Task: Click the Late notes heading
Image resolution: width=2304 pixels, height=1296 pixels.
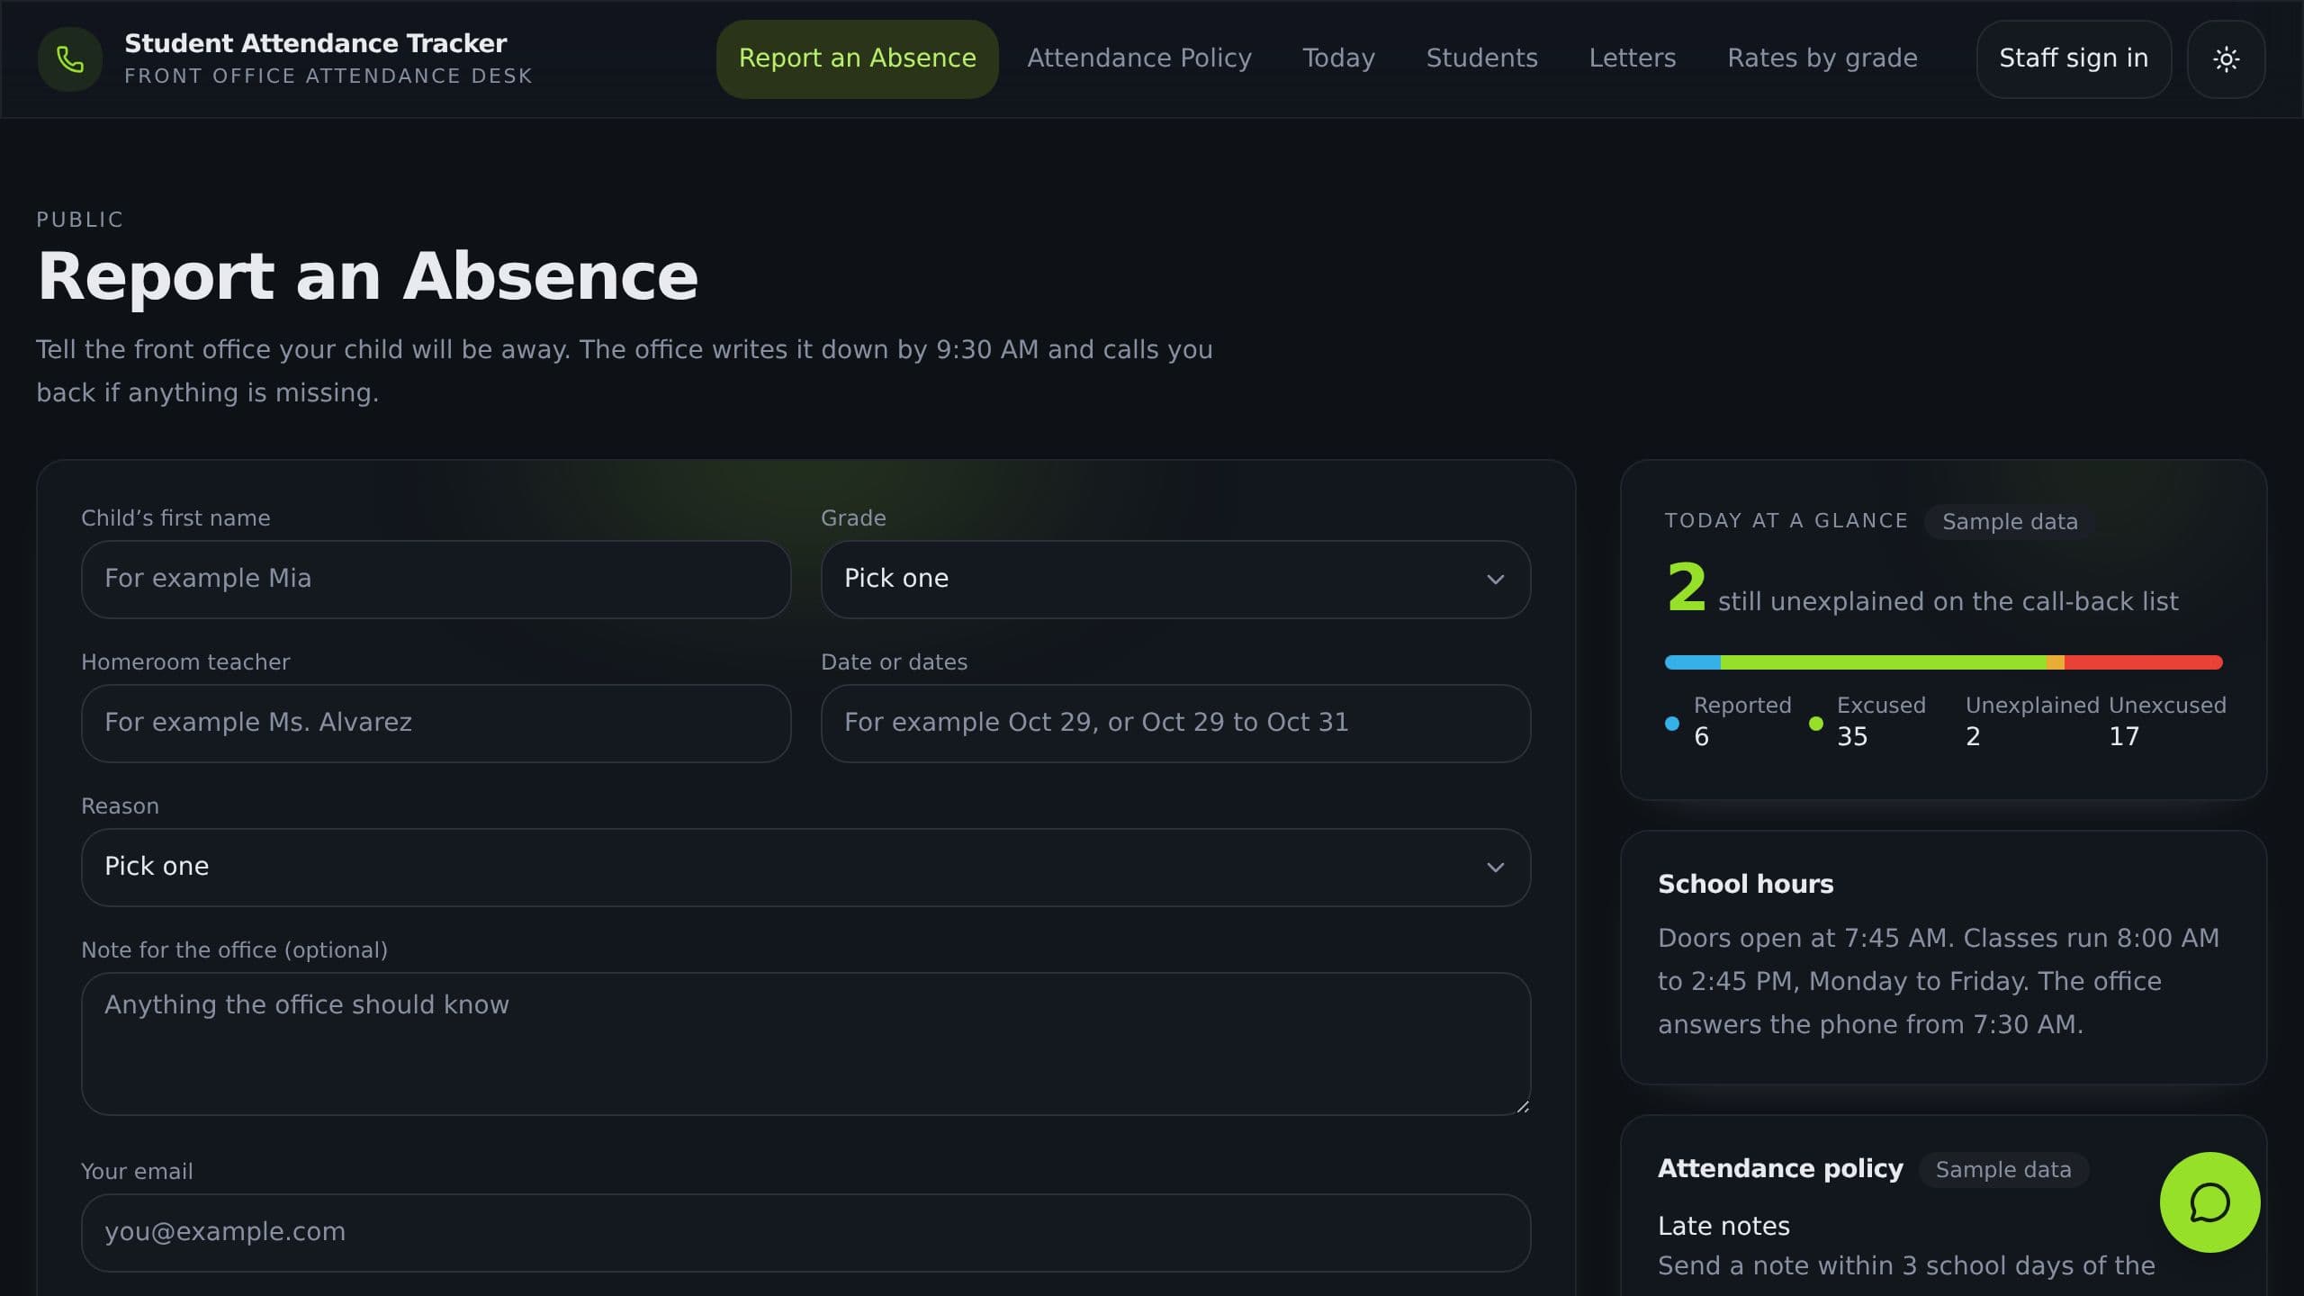Action: click(1723, 1226)
